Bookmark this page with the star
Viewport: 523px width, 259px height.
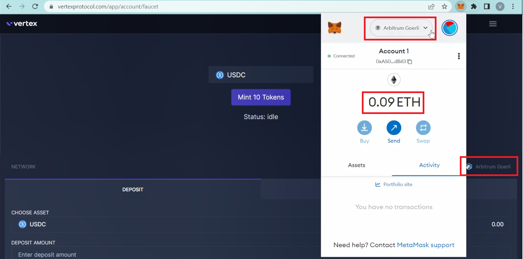[x=445, y=6]
